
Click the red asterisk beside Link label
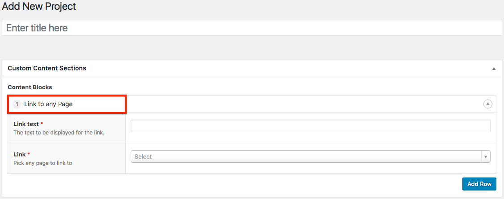pos(29,154)
